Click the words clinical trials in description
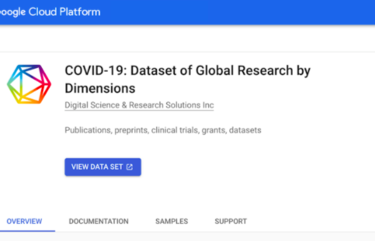375x241 pixels. [175, 130]
